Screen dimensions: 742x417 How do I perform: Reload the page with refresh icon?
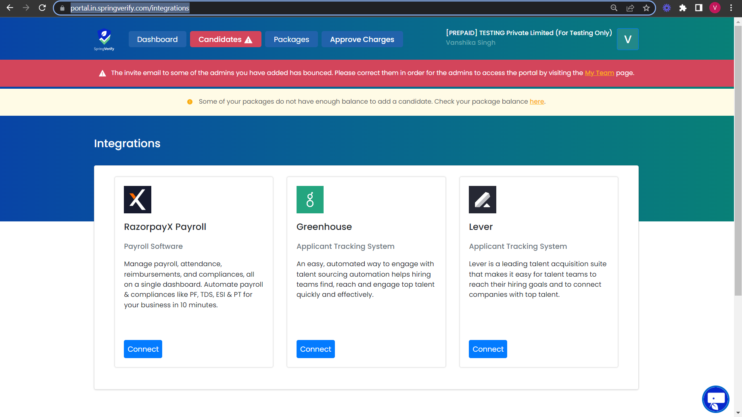click(42, 8)
